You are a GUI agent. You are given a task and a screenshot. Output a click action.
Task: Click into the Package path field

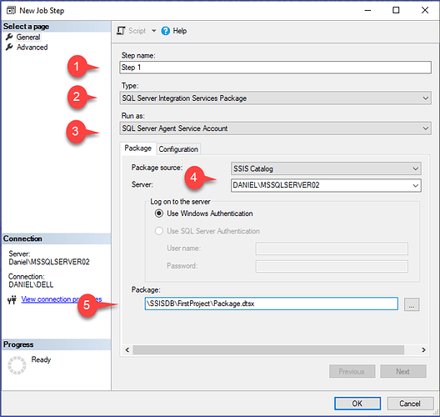pyautogui.click(x=272, y=304)
